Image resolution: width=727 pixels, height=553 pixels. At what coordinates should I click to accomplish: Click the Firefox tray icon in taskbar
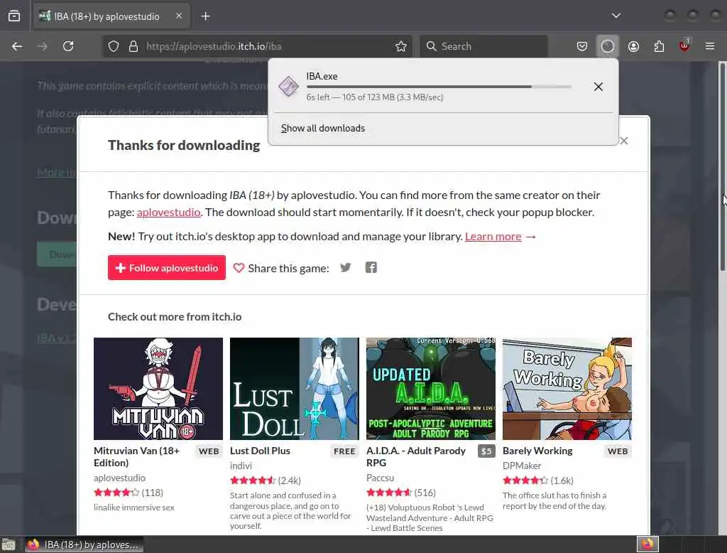pos(647,544)
